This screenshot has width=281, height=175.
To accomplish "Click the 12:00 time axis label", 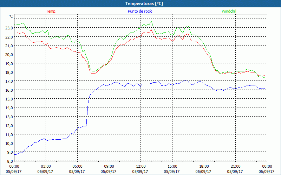I will [x=140, y=167].
